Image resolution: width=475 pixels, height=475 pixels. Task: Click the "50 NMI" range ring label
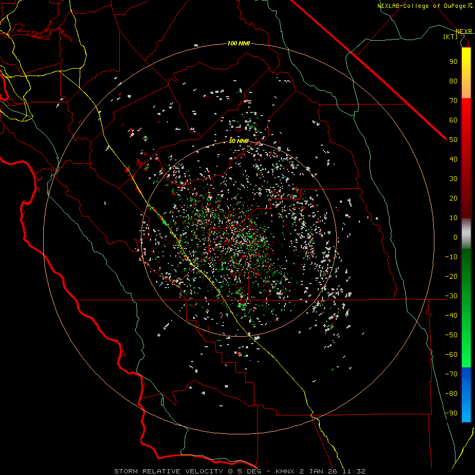[239, 141]
